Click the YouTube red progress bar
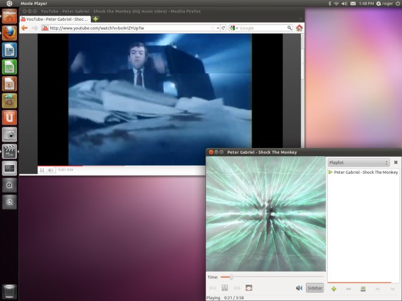402x301 pixels. pos(60,166)
